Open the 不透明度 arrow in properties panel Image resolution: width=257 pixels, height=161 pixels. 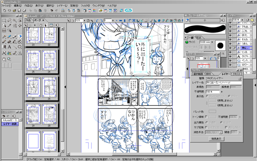click(222, 92)
